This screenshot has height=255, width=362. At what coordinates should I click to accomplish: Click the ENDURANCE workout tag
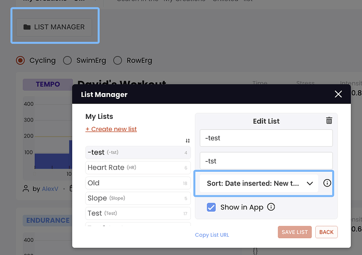click(48, 220)
